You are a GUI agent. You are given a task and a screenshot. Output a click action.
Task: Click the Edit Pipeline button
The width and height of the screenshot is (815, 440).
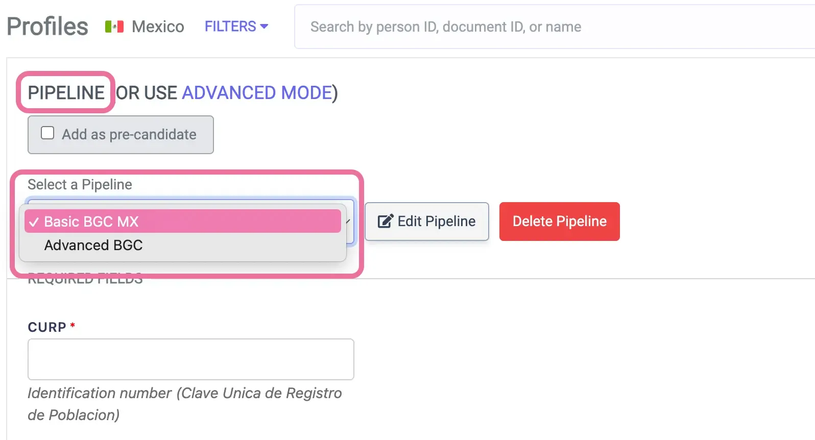coord(427,221)
